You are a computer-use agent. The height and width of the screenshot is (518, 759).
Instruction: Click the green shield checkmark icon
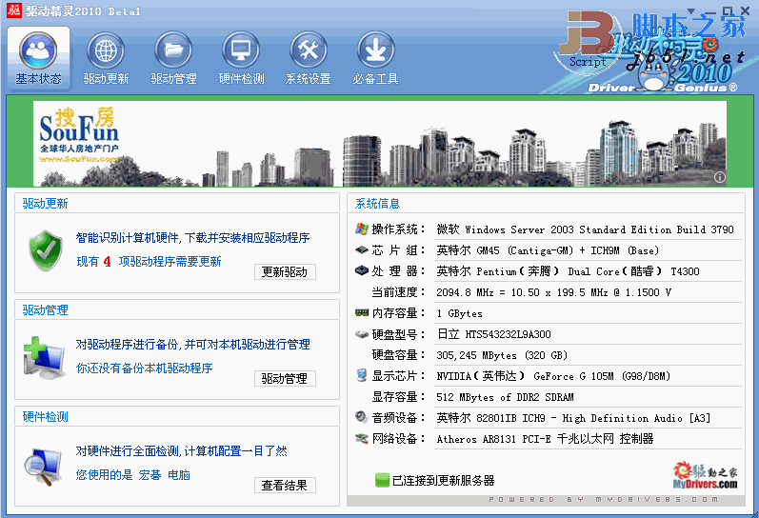click(x=46, y=250)
